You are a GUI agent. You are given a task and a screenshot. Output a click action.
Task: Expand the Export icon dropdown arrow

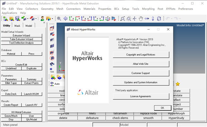point(36,19)
